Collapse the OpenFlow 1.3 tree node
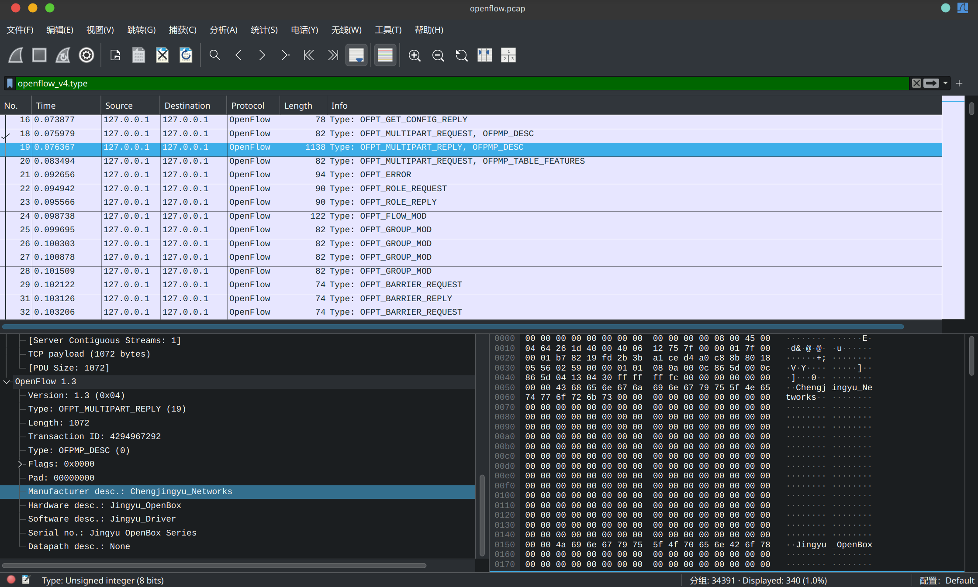This screenshot has width=978, height=587. (7, 382)
